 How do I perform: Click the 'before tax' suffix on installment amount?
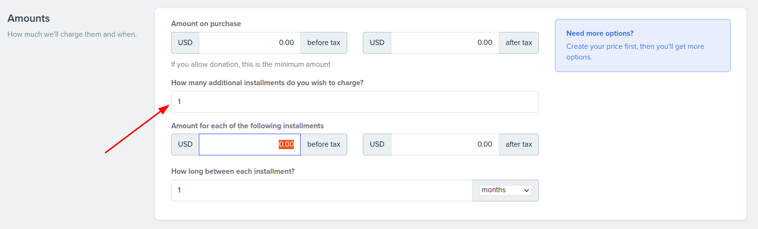pyautogui.click(x=324, y=144)
